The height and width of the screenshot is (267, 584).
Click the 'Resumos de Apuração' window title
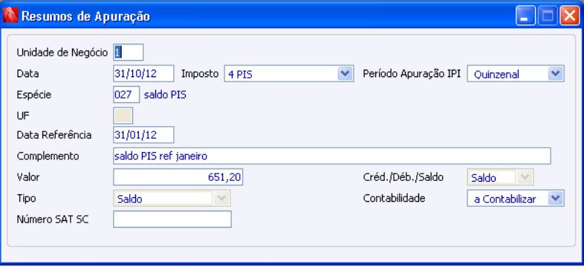[86, 16]
